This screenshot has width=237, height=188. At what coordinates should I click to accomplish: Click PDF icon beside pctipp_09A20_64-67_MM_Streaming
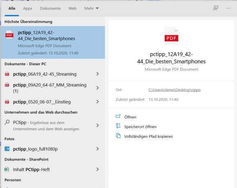point(7,85)
